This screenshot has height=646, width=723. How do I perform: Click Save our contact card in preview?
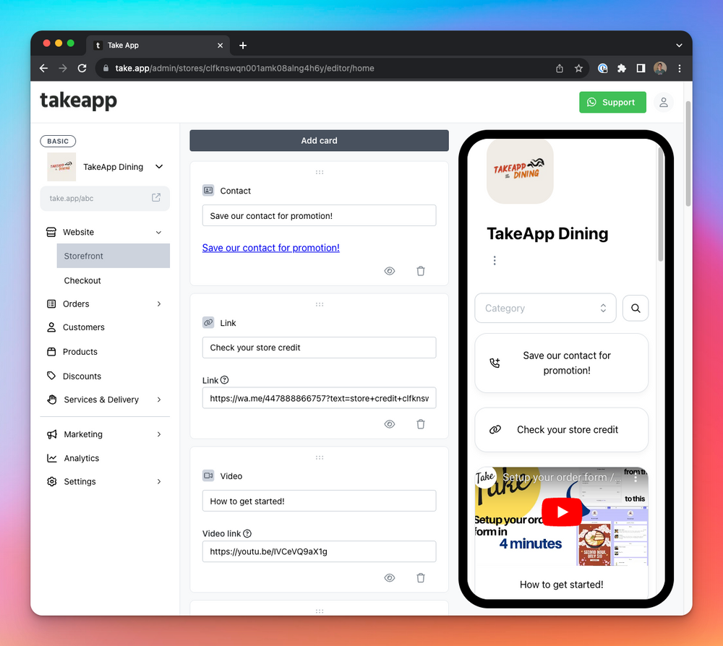562,363
